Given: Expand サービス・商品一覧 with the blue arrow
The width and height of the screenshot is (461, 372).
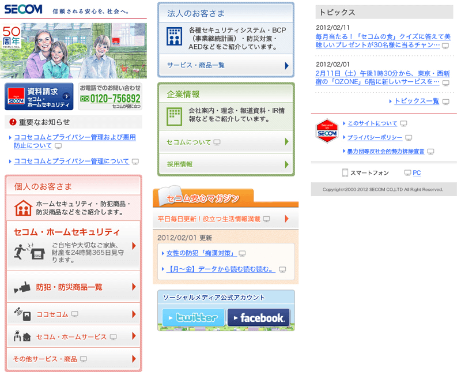Looking at the screenshot, I should (286, 65).
